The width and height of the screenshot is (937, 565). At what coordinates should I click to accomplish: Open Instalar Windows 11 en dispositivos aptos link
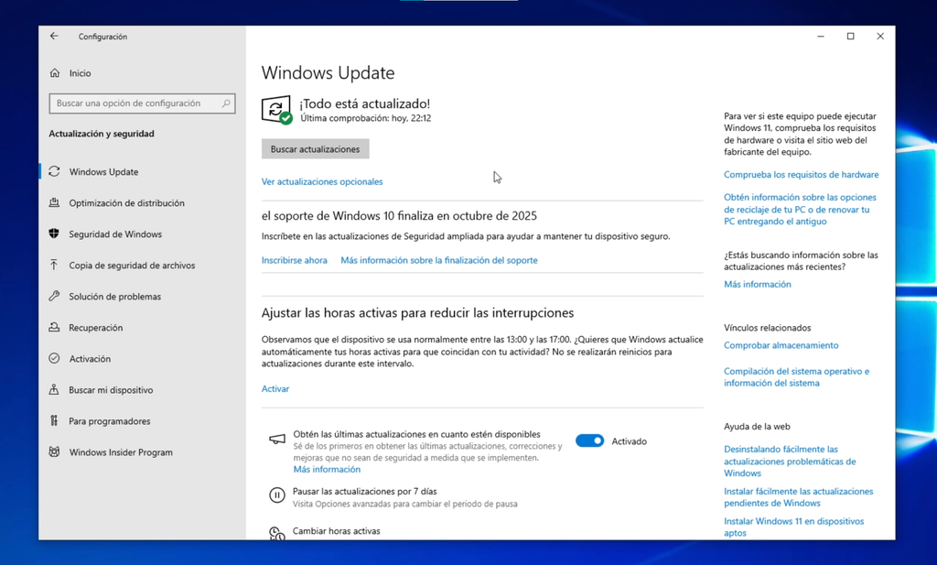[793, 527]
